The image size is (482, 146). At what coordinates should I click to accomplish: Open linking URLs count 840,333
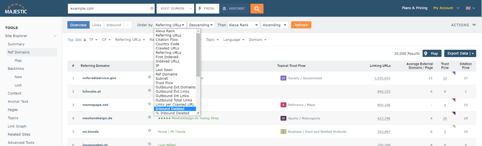384,92
